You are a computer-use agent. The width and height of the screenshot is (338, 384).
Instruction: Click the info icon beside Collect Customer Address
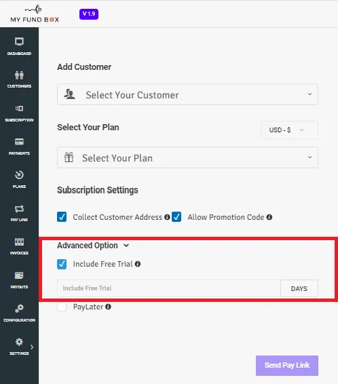point(167,217)
